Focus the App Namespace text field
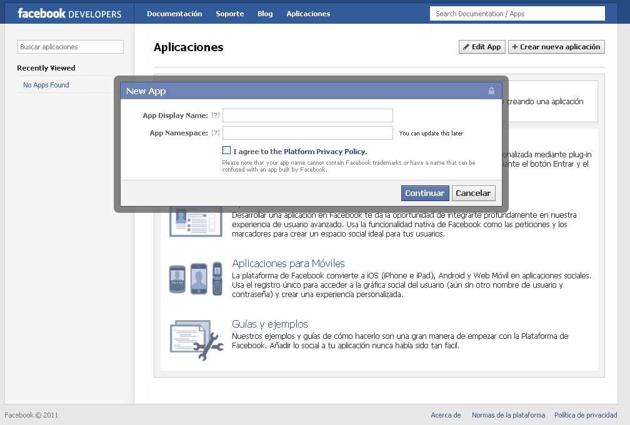This screenshot has width=630, height=425. click(x=307, y=133)
